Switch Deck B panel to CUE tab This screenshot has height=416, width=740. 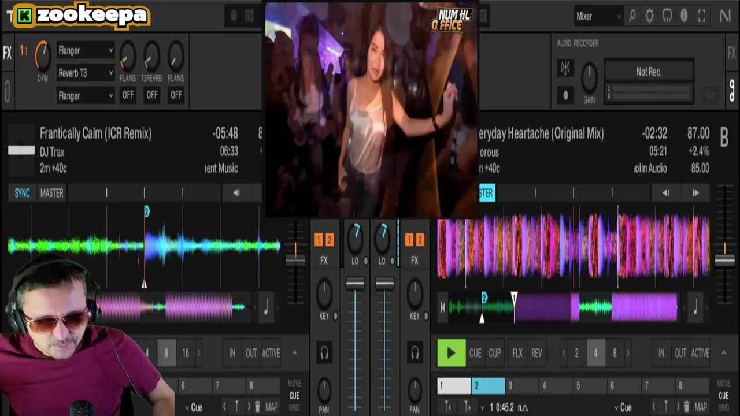point(723,396)
